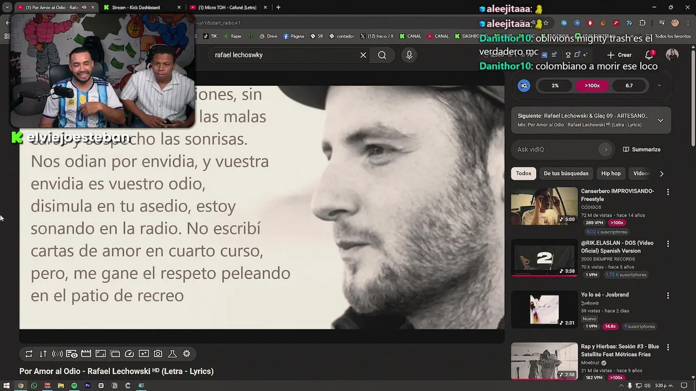The height and width of the screenshot is (391, 696).
Task: Click the 2% vidIQ stat pill
Action: (x=555, y=85)
